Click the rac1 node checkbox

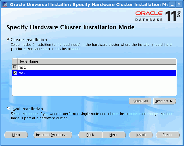pos(15,67)
